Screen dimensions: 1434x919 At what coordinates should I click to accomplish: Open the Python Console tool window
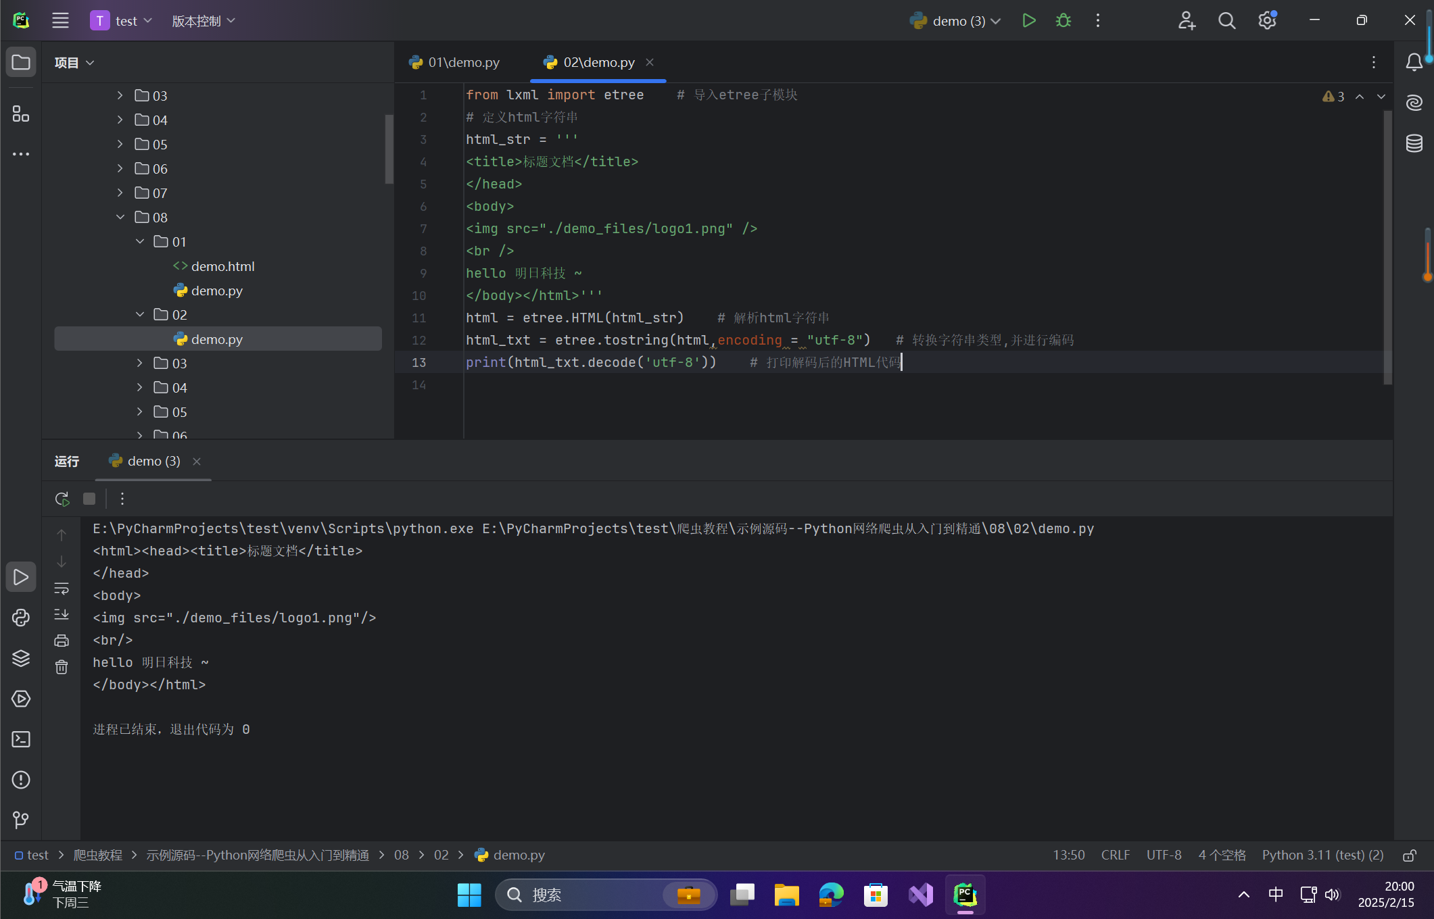point(21,618)
